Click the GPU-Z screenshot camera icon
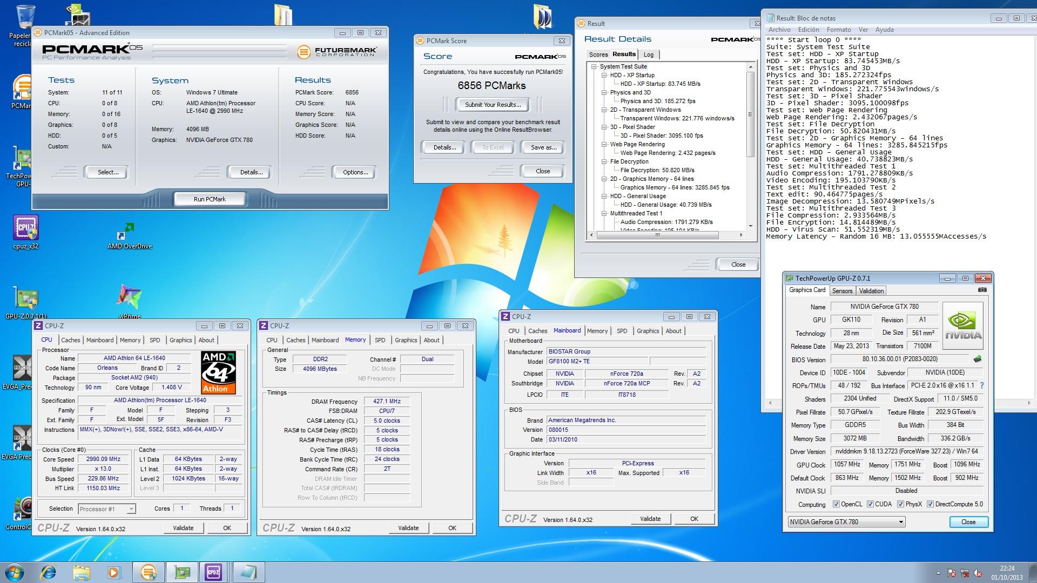Image resolution: width=1037 pixels, height=583 pixels. [982, 290]
